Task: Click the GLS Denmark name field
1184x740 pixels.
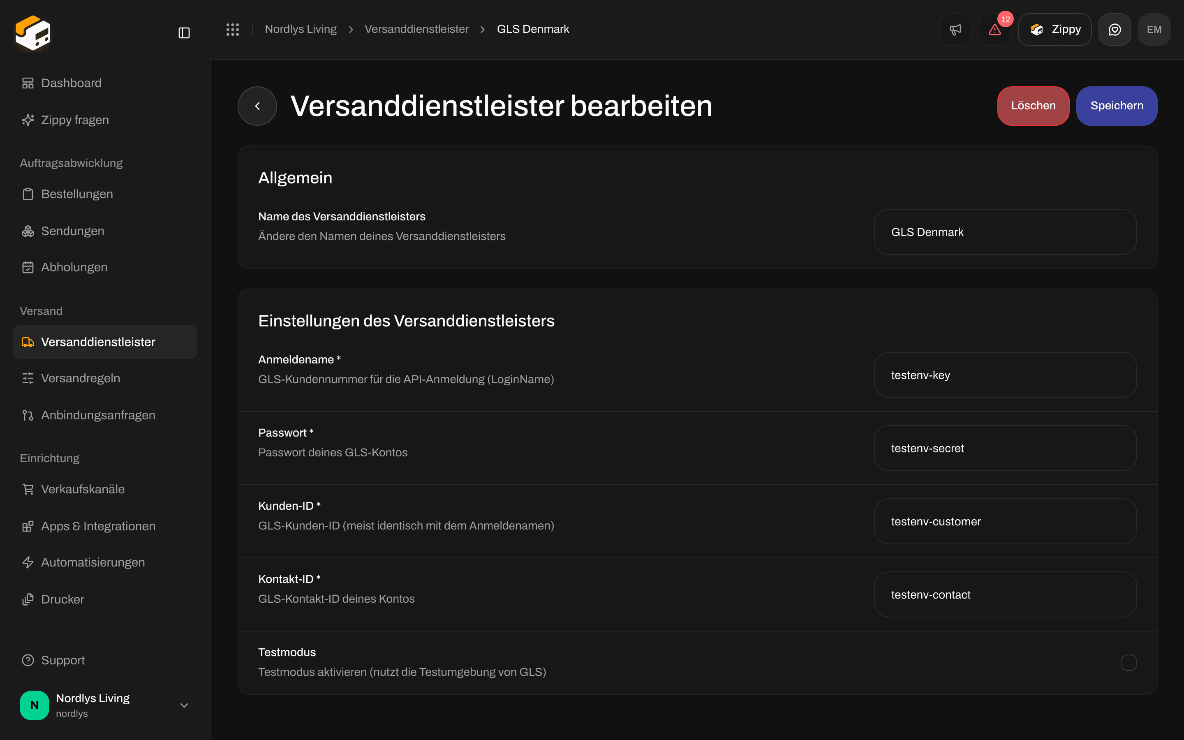Action: 1005,232
